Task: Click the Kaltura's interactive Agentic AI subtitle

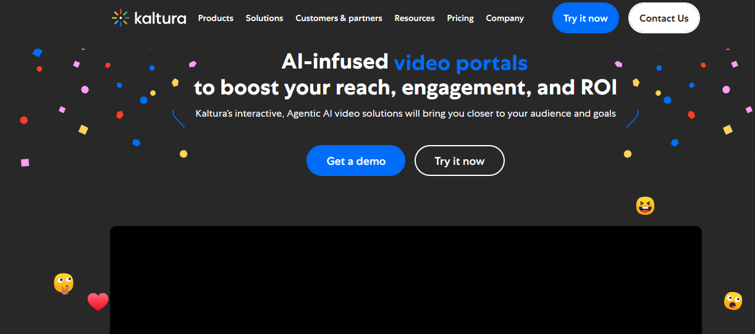Action: pyautogui.click(x=405, y=114)
